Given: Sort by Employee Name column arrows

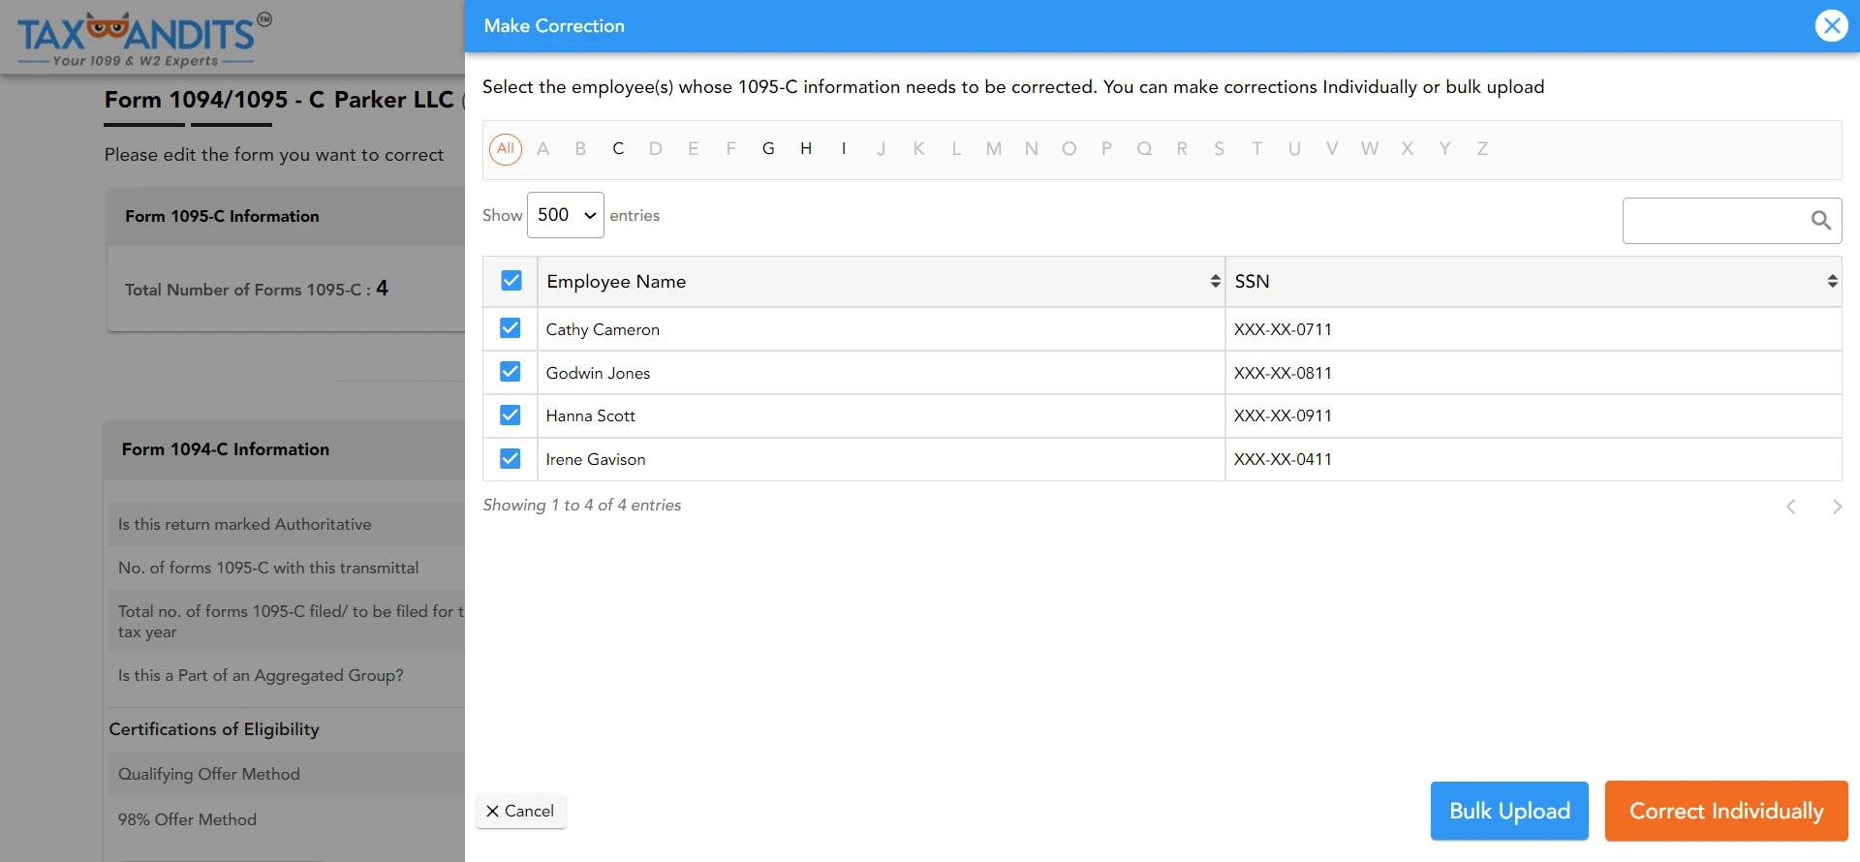Looking at the screenshot, I should [1215, 281].
